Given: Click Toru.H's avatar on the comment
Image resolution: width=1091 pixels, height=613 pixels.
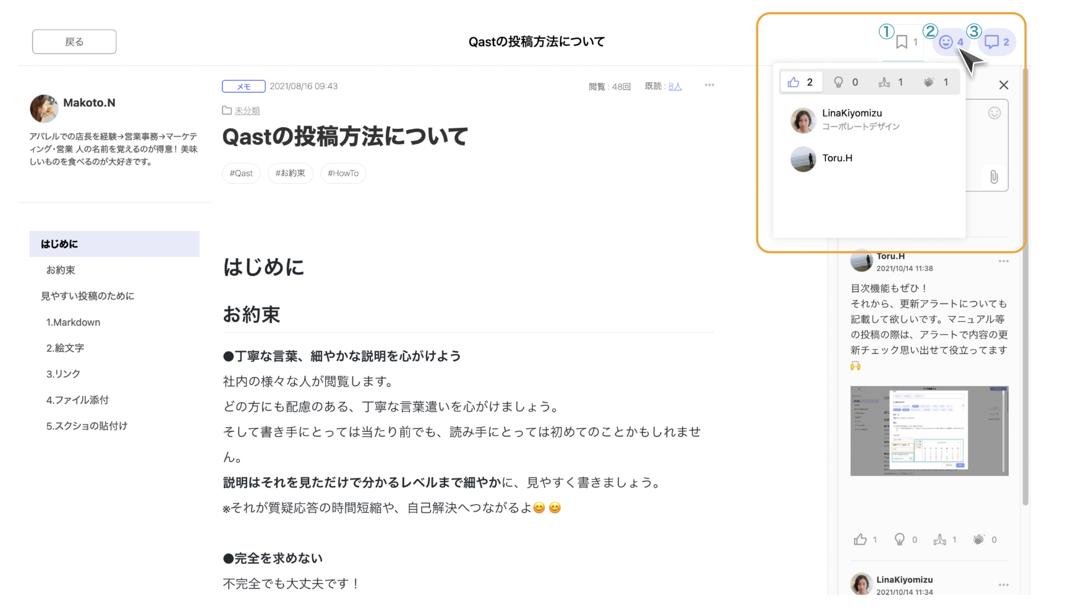Looking at the screenshot, I should click(x=861, y=261).
